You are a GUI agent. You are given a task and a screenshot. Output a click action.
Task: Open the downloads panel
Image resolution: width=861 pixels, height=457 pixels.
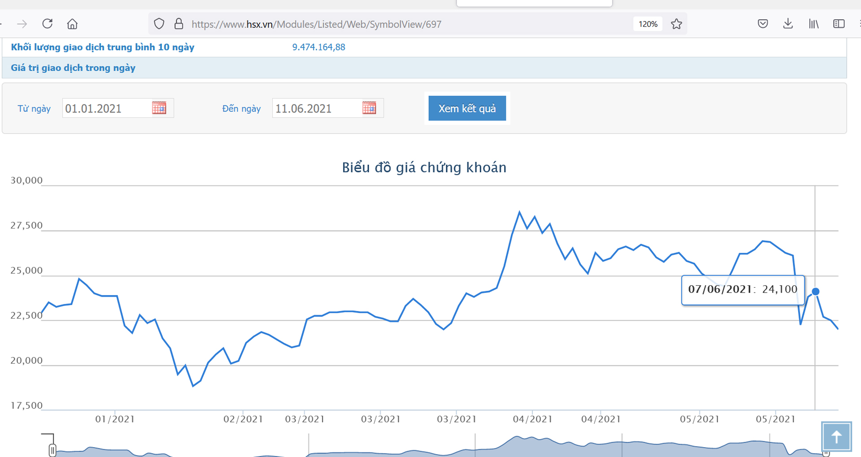(x=787, y=24)
